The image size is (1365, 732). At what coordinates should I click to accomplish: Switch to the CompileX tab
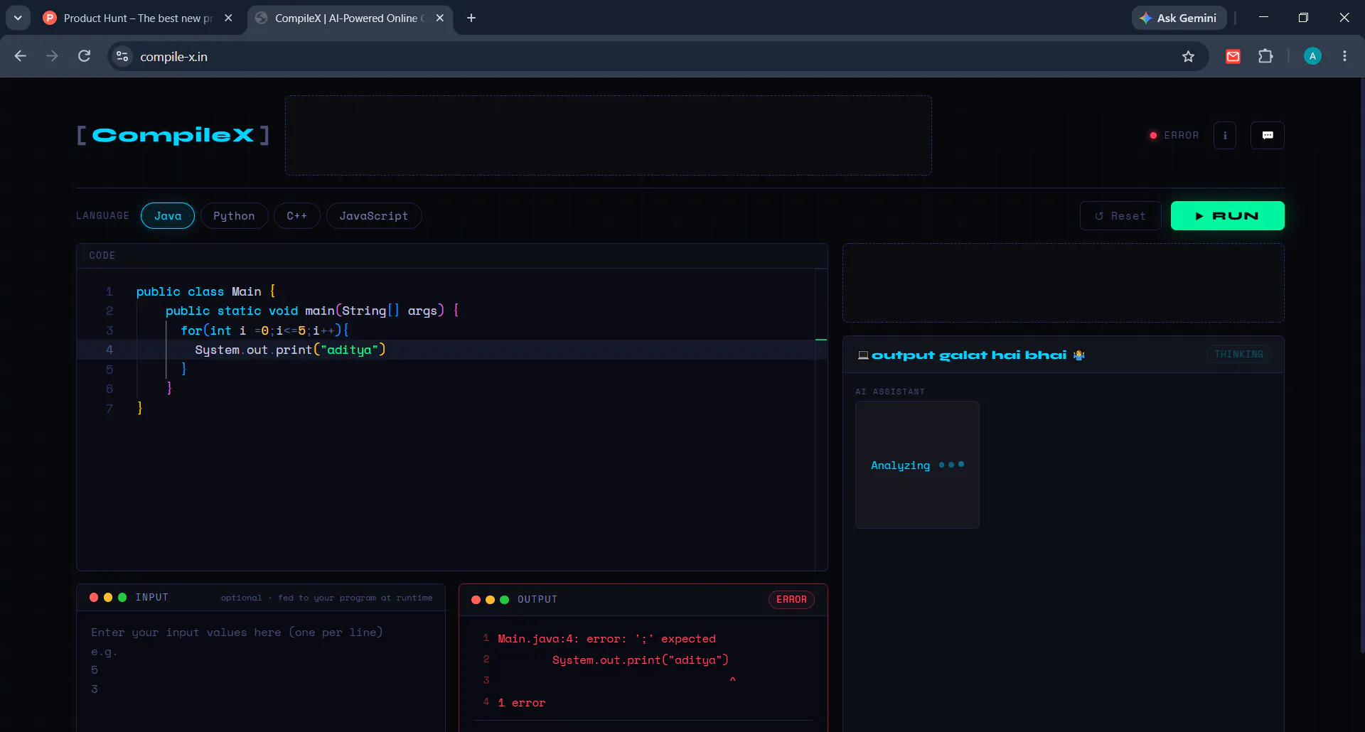coord(350,18)
